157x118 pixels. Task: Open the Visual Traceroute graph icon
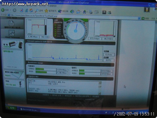tap(12, 33)
